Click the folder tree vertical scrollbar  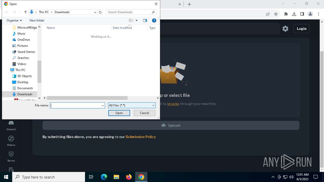pos(39,72)
